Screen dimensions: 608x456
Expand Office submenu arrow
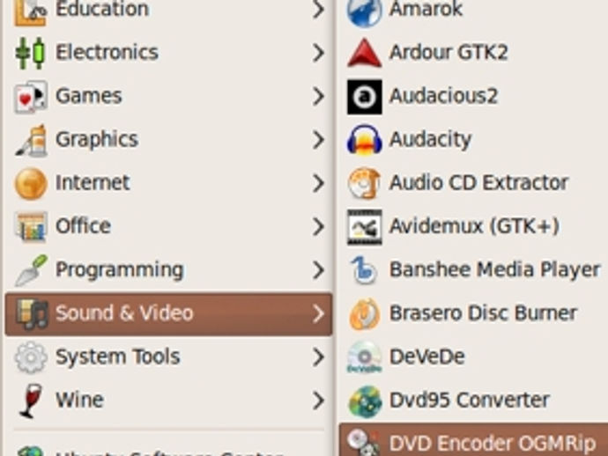pos(318,226)
